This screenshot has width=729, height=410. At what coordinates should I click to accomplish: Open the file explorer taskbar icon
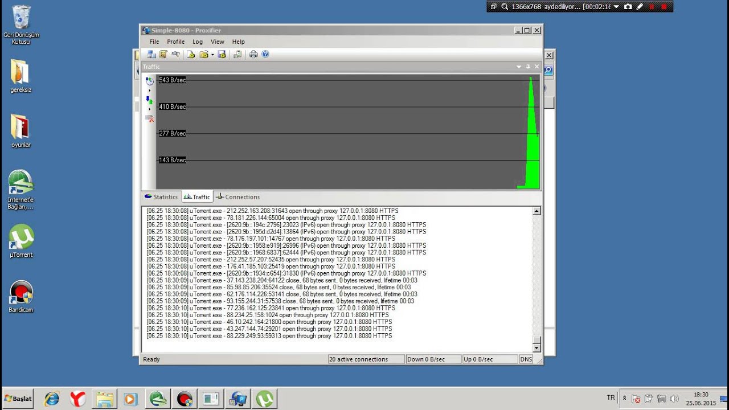pos(104,399)
